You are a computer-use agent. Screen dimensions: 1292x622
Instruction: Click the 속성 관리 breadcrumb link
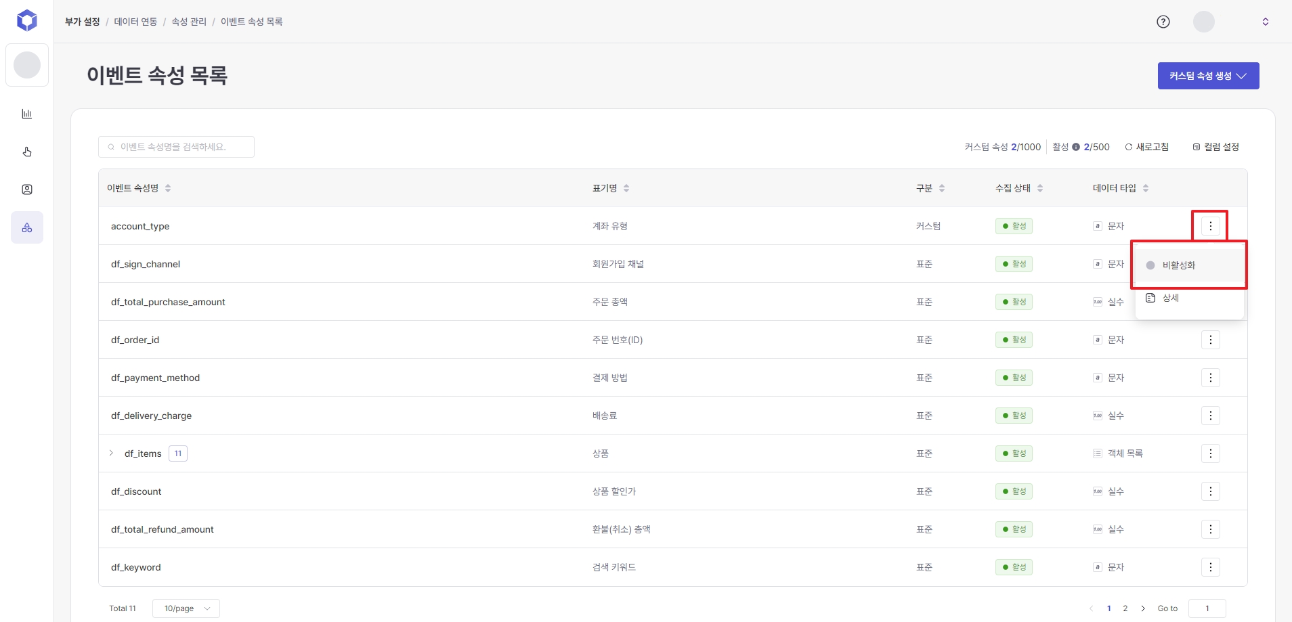[x=189, y=22]
